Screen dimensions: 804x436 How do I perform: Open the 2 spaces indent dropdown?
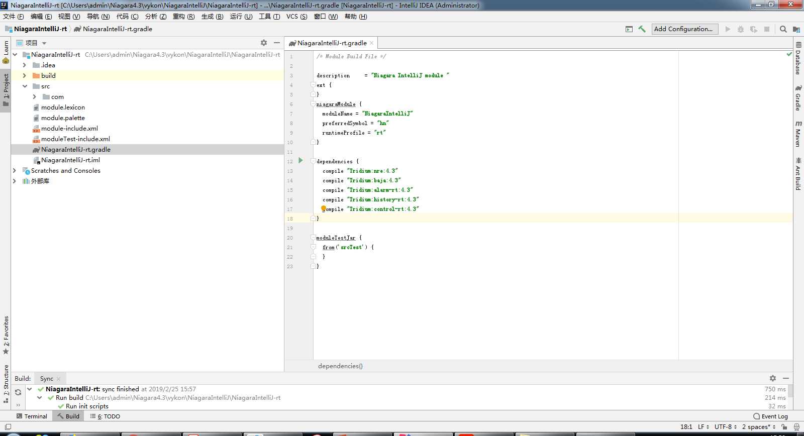pyautogui.click(x=759, y=426)
